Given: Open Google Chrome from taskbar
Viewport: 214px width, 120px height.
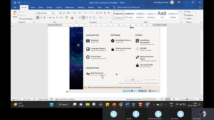Looking at the screenshot, I should [121, 104].
